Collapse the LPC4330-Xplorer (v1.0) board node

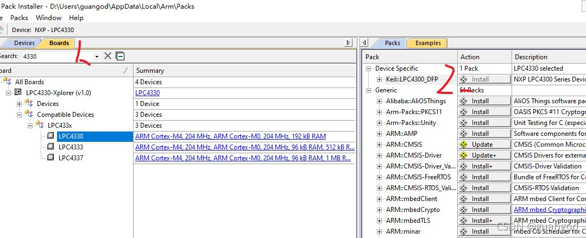coord(8,93)
